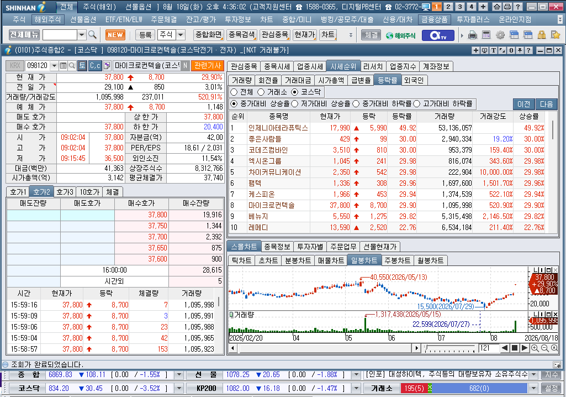This screenshot has height=397, width=566.
Task: Open the alpha TV broadcast icon
Action: (438, 35)
